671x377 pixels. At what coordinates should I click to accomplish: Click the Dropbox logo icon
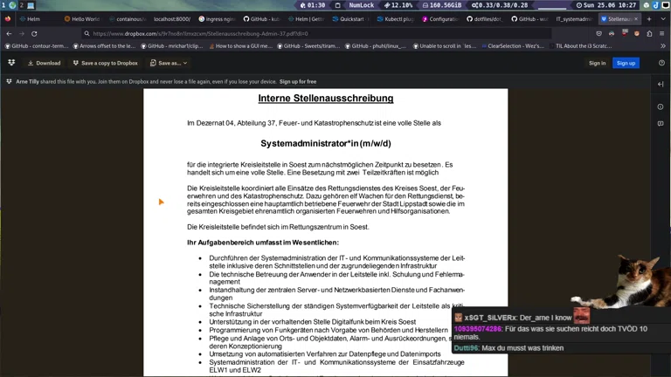click(x=11, y=63)
